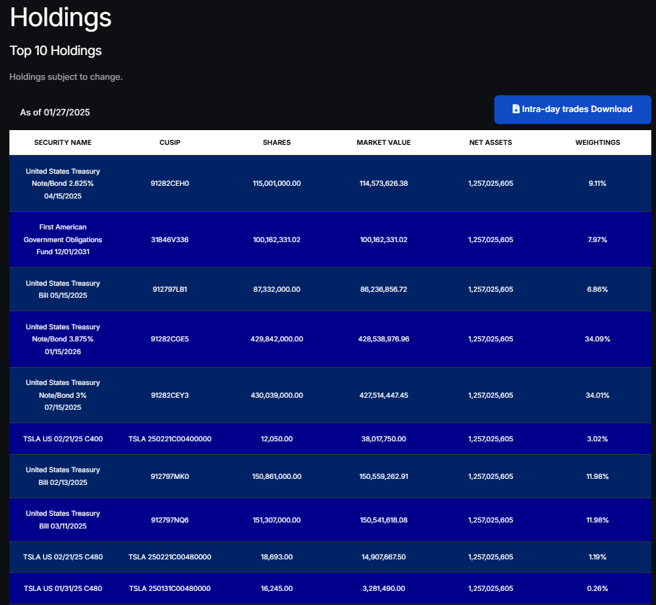Click shares value 151,307,000.00
The height and width of the screenshot is (605, 656).
tap(276, 520)
